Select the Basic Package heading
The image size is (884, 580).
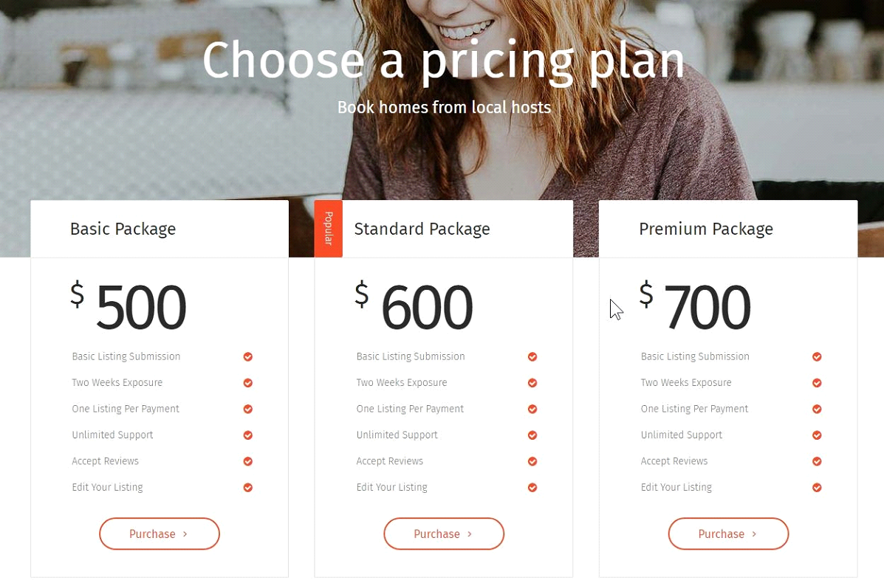[123, 229]
